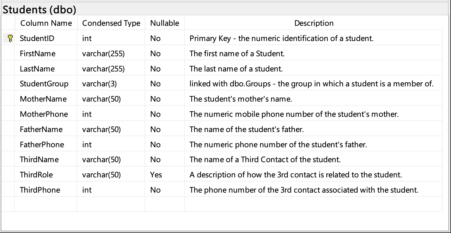Select the Students (dbo) table title
This screenshot has height=233, width=451.
pos(39,10)
